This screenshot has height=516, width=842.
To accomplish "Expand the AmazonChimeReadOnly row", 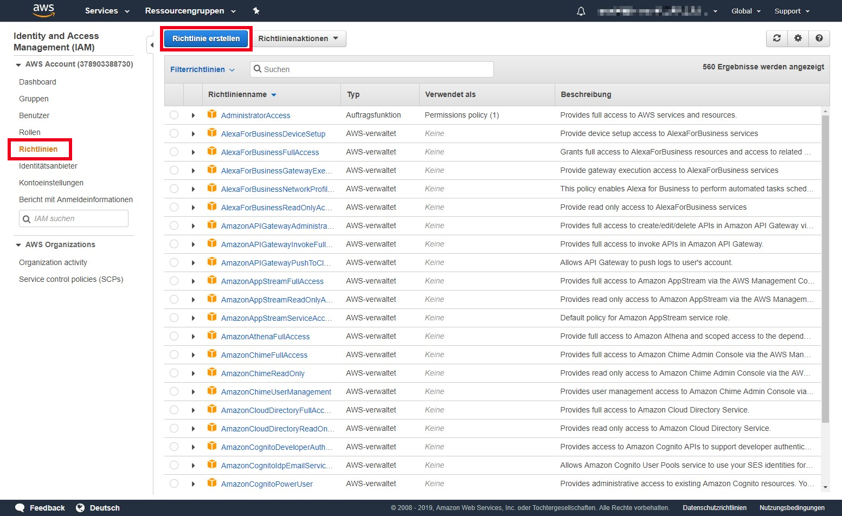I will (193, 373).
